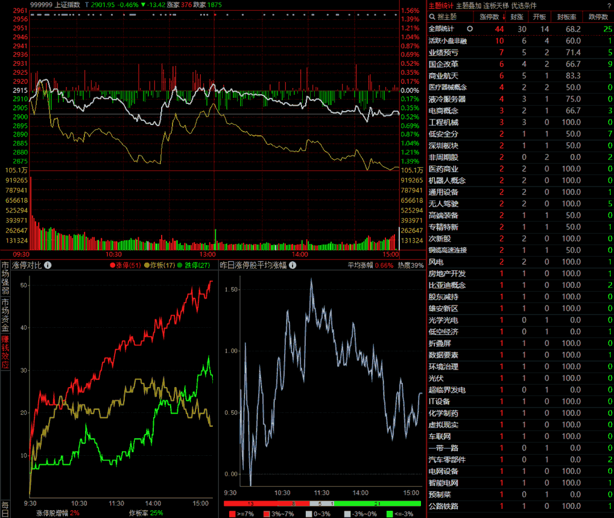Open the 优选条件 tab
Image resolution: width=614 pixels, height=518 pixels.
point(524,5)
